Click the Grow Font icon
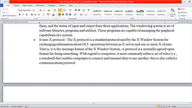192x108 pixels. (x=41, y=10)
